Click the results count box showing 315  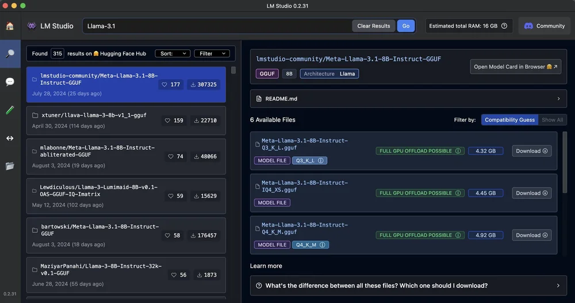pyautogui.click(x=57, y=53)
